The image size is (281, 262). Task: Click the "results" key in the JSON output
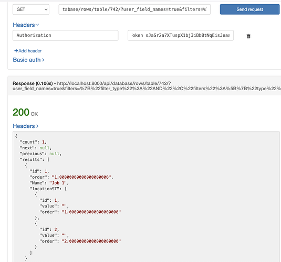(32, 159)
